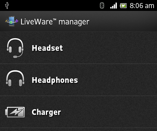
Task: Select the Headphones icon
Action: (x=15, y=78)
